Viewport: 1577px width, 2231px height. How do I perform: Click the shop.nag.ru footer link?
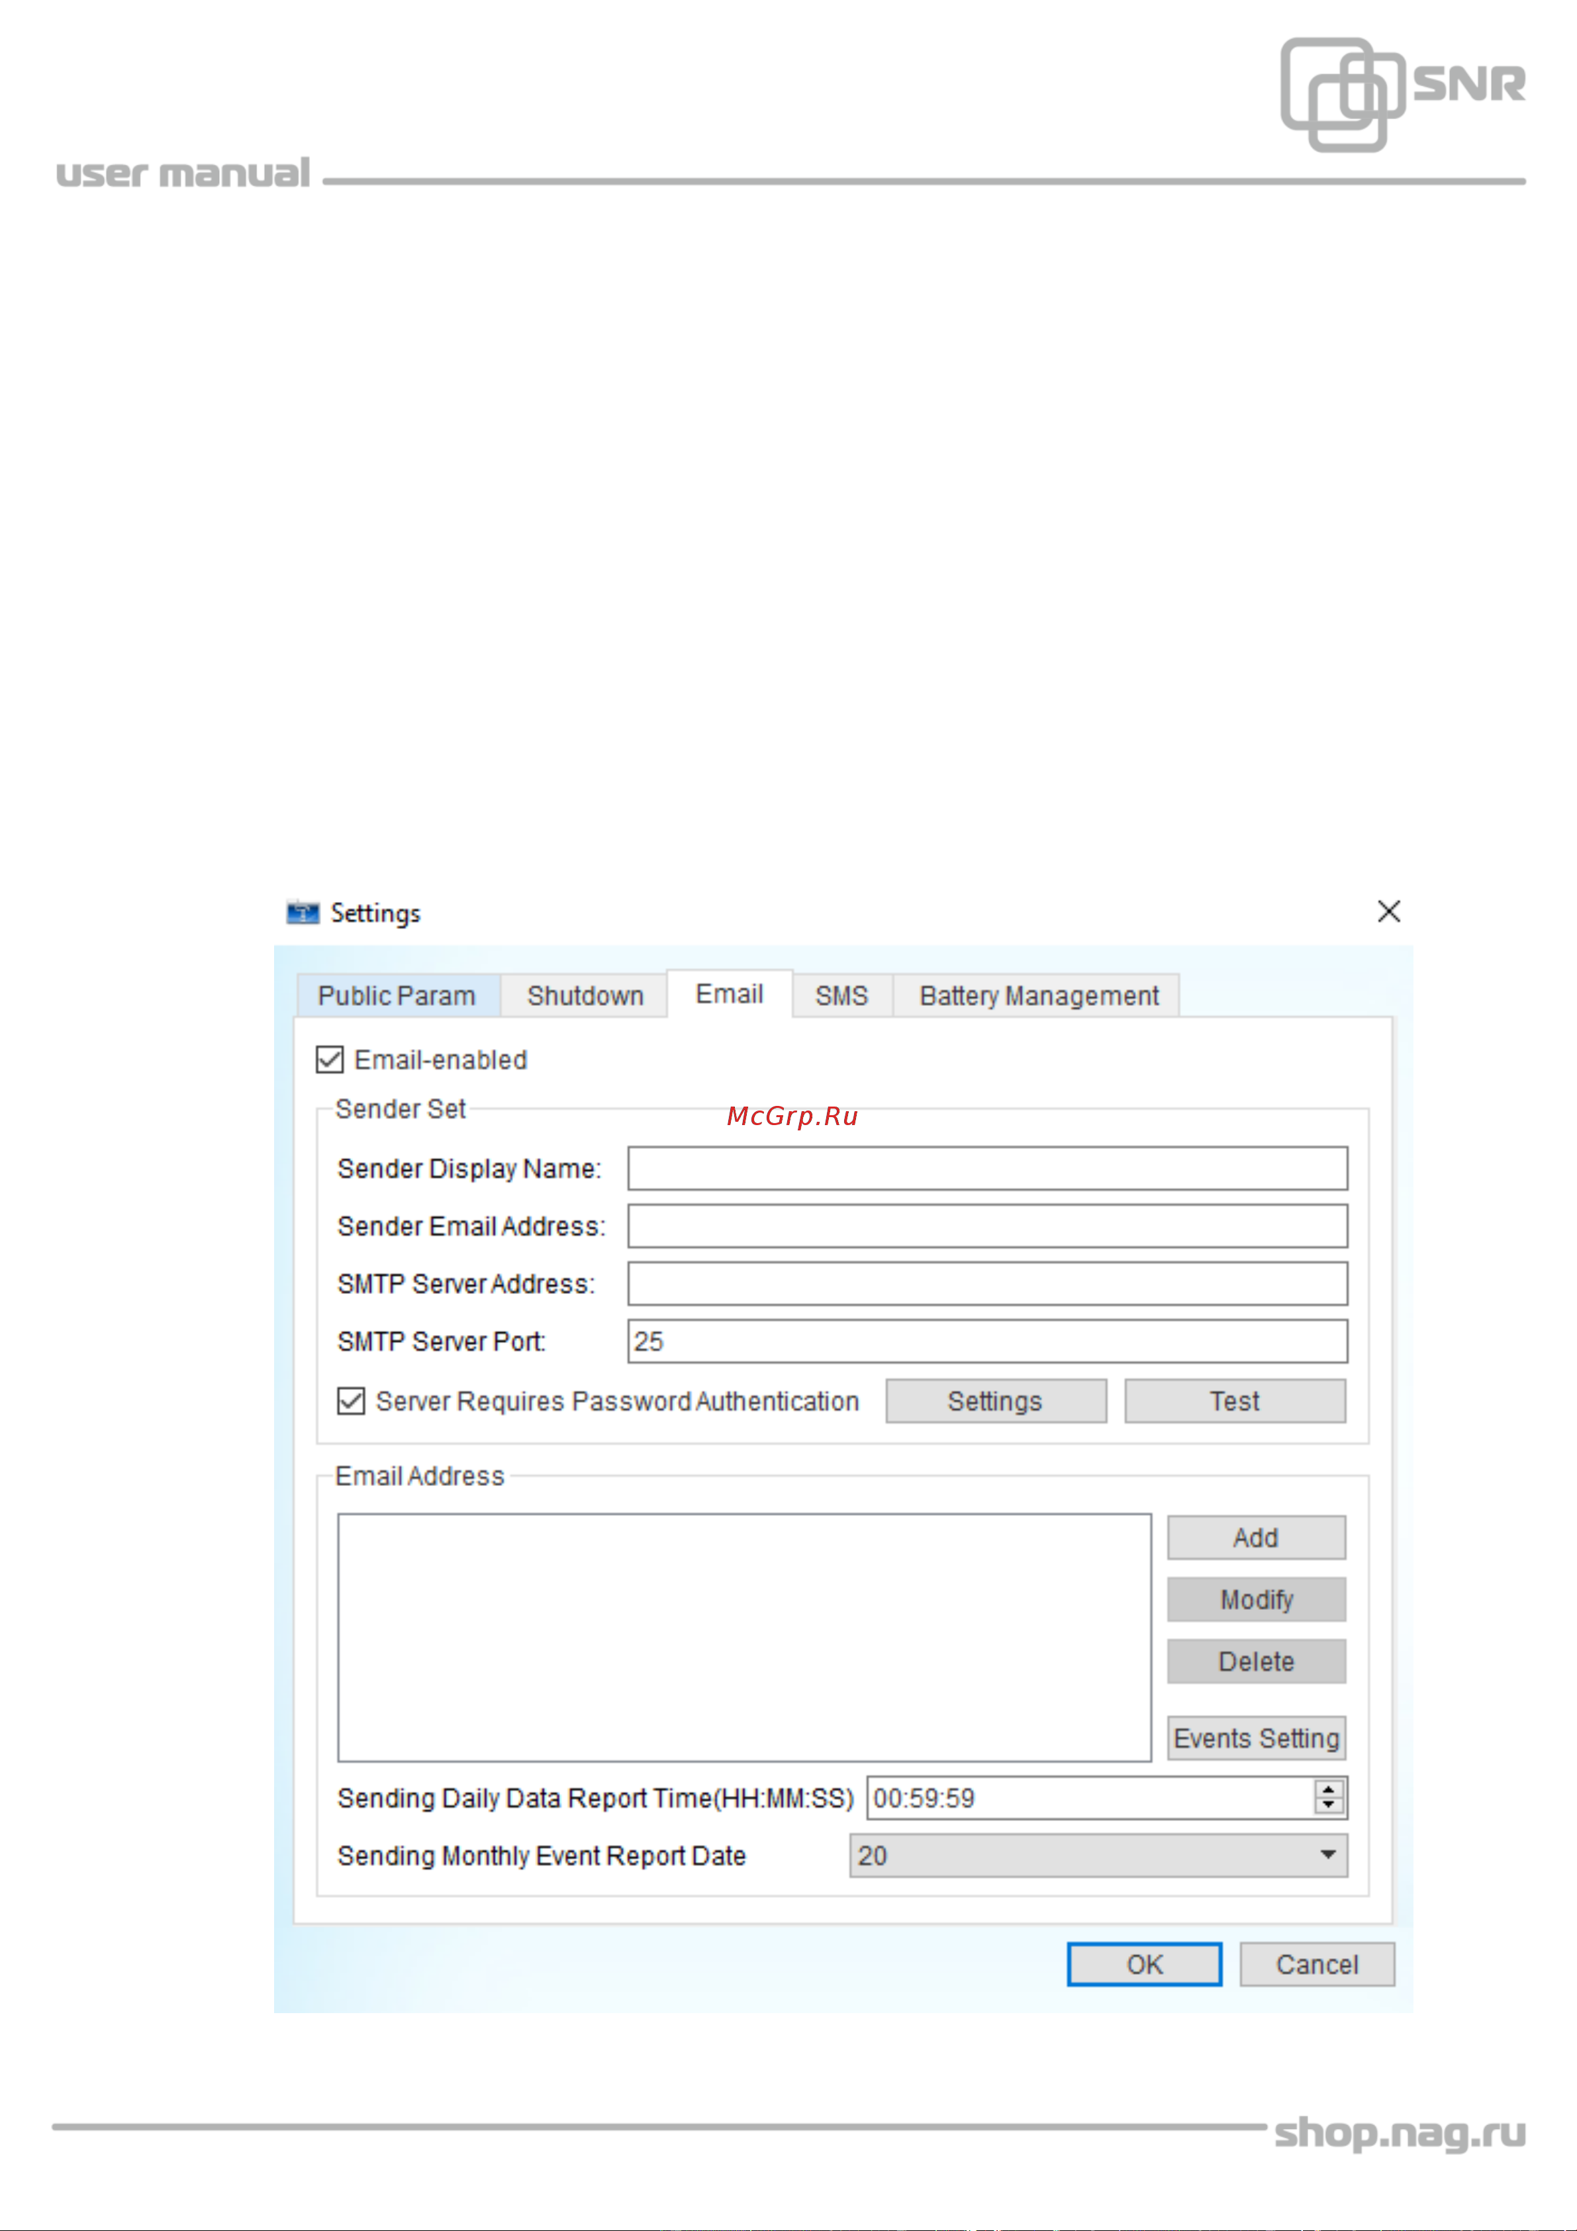coord(1400,2134)
